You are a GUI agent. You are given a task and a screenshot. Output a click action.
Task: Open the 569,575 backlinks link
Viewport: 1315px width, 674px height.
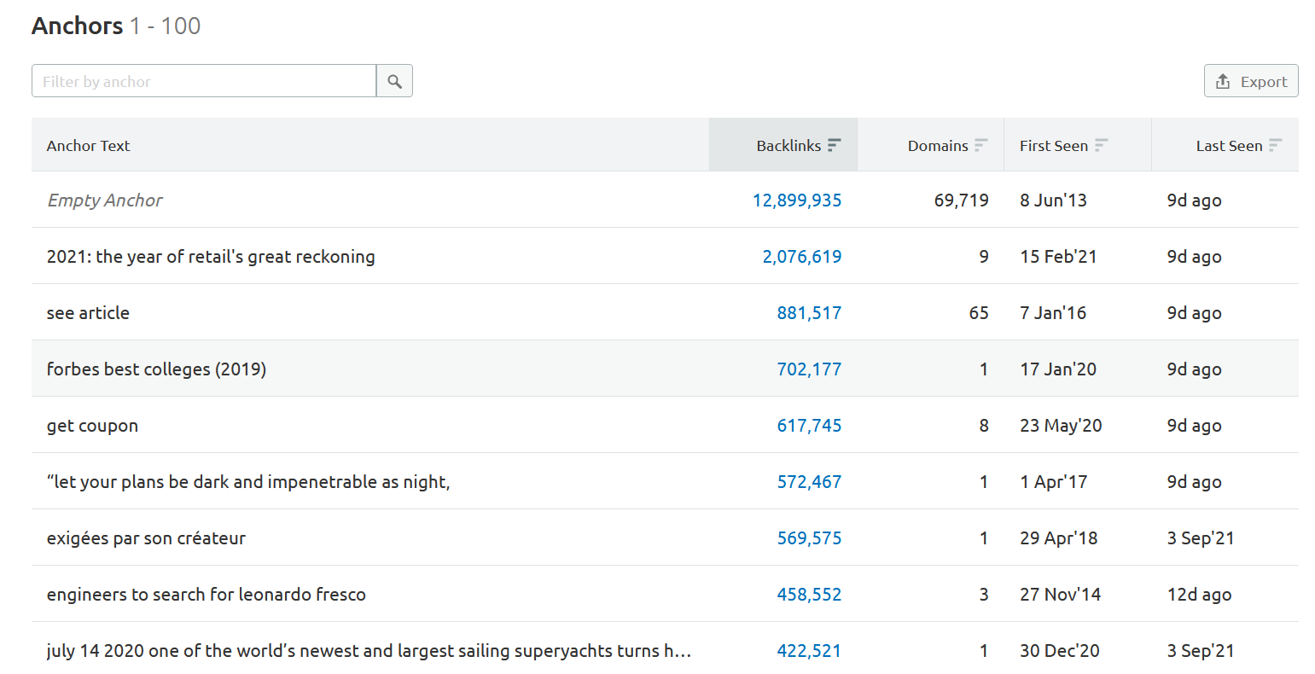808,538
